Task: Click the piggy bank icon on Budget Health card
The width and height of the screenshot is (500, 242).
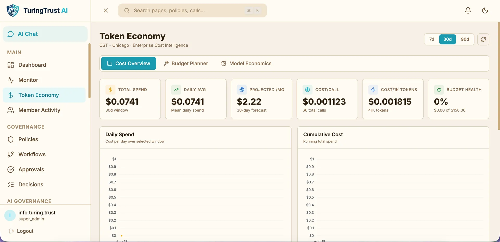Action: (439, 90)
